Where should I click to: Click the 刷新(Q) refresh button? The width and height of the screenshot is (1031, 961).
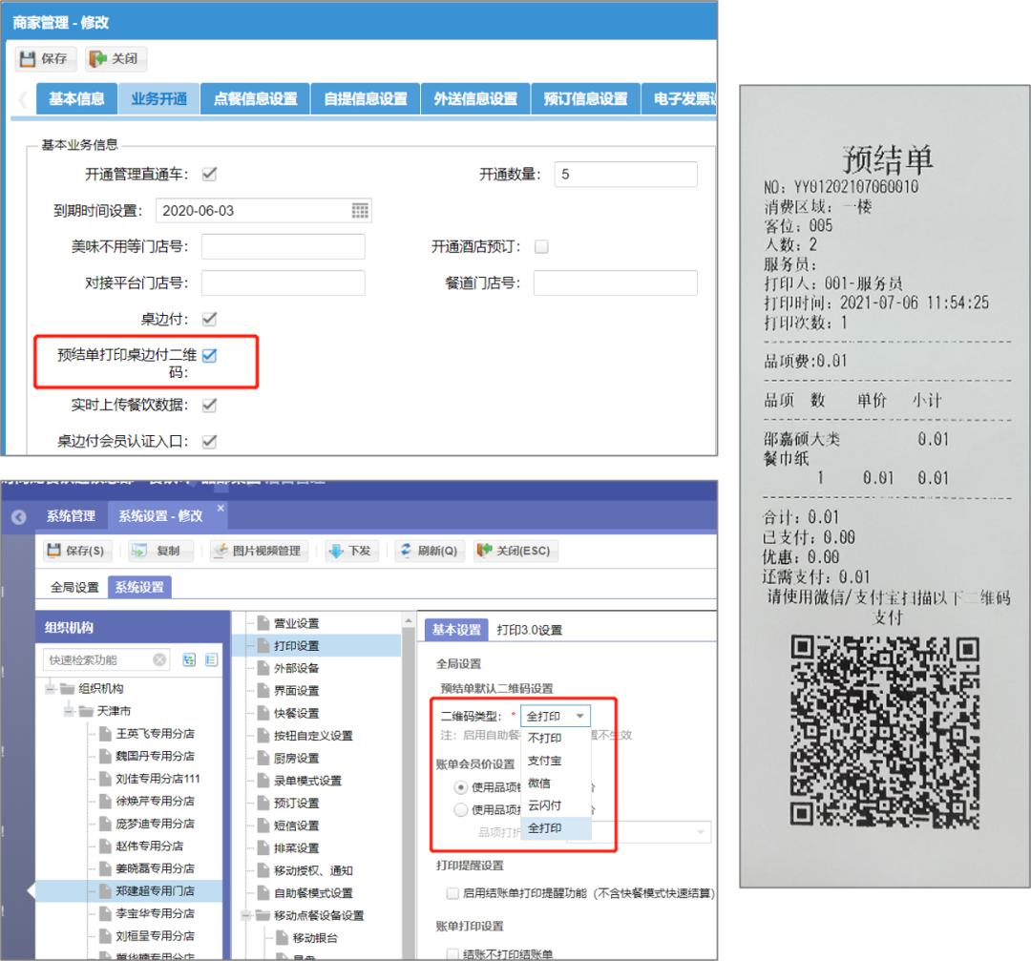430,551
